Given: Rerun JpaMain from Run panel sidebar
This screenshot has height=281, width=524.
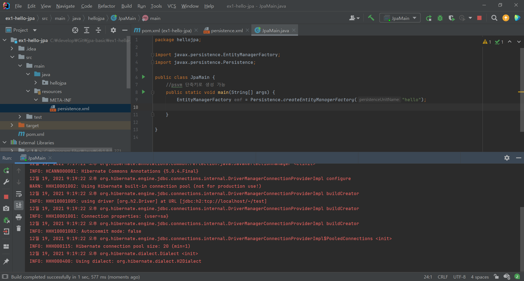Looking at the screenshot, I should click(x=6, y=171).
